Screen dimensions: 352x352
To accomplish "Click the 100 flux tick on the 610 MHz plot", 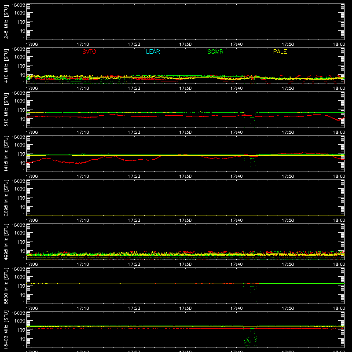I will tap(21, 110).
